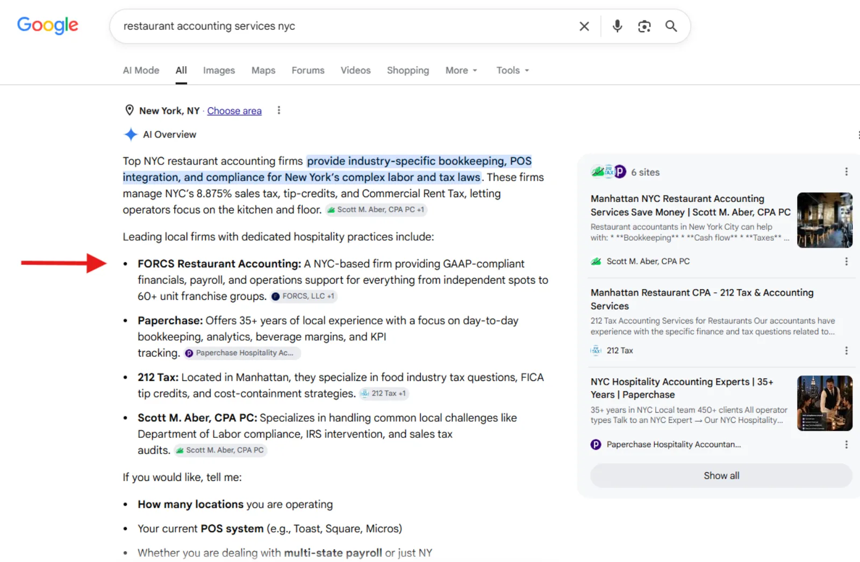
Task: Click the Show all sources button
Action: 721,475
